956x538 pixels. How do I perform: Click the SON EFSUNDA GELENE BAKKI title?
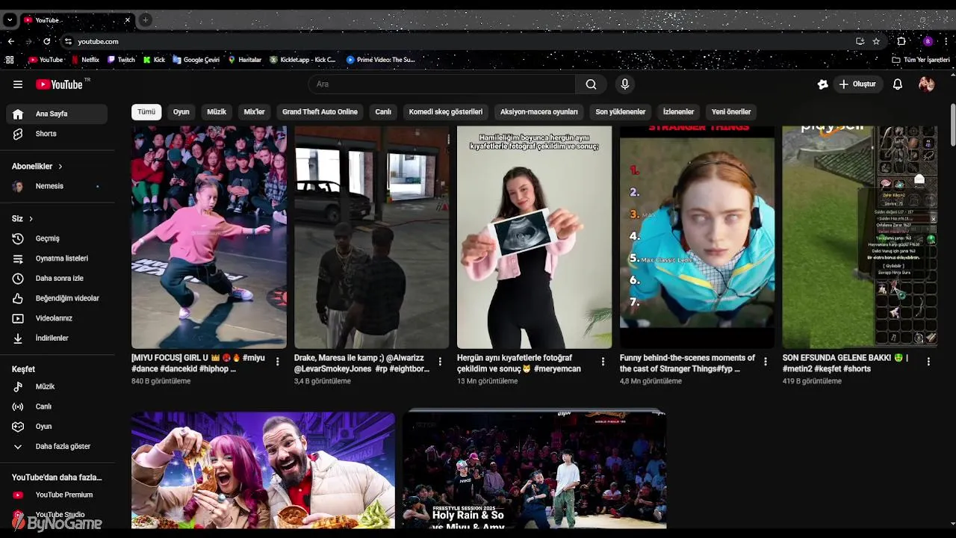[845, 363]
